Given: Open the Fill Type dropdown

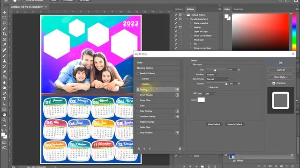Looking at the screenshot, I should tap(210, 94).
